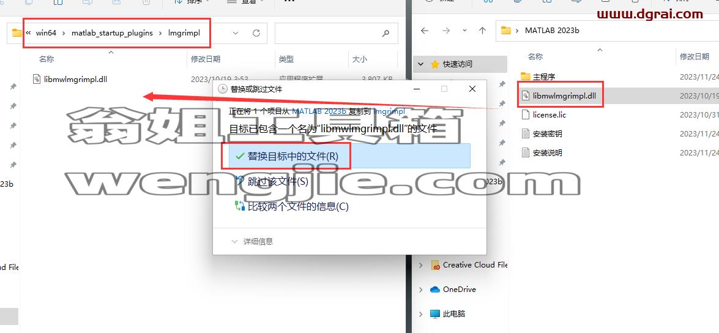This screenshot has height=333, width=719.
Task: Open the 主程序 folder
Action: [544, 77]
